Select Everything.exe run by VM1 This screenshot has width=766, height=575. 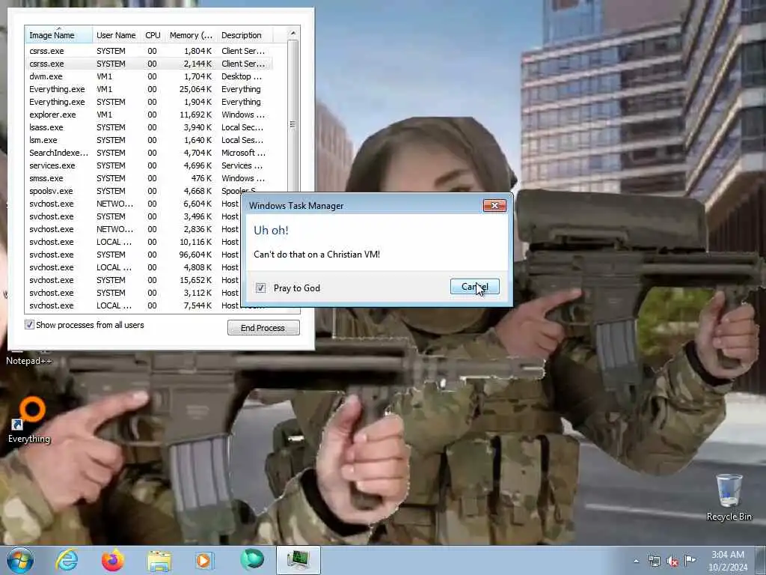tap(149, 89)
